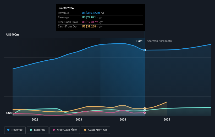Select the 2023 x-axis label
The image size is (215, 137).
(x=79, y=120)
